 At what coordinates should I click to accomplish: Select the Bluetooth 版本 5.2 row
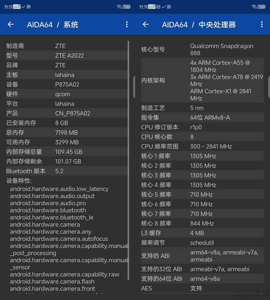click(x=67, y=171)
